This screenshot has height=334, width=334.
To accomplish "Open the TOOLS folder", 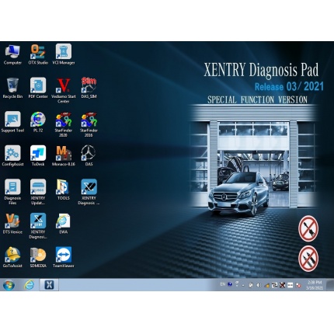I will [64, 190].
